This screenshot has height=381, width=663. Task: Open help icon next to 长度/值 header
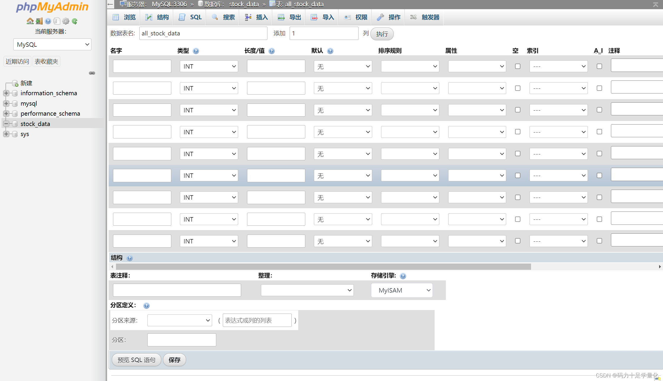pyautogui.click(x=272, y=51)
